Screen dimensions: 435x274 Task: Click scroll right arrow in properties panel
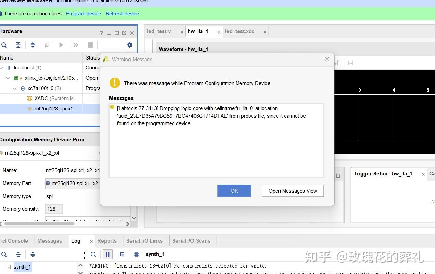click(x=128, y=224)
